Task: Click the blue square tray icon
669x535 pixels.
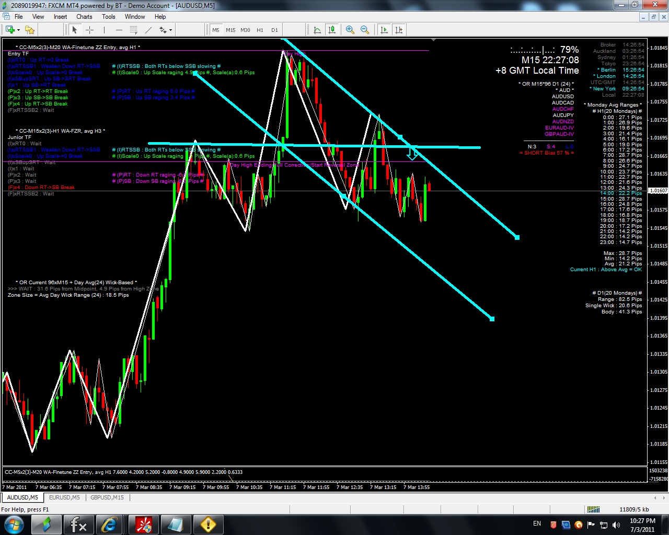Action: click(566, 525)
